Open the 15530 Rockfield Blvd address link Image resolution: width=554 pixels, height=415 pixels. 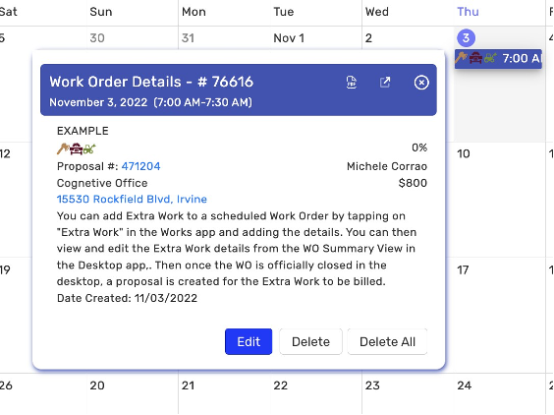click(132, 200)
